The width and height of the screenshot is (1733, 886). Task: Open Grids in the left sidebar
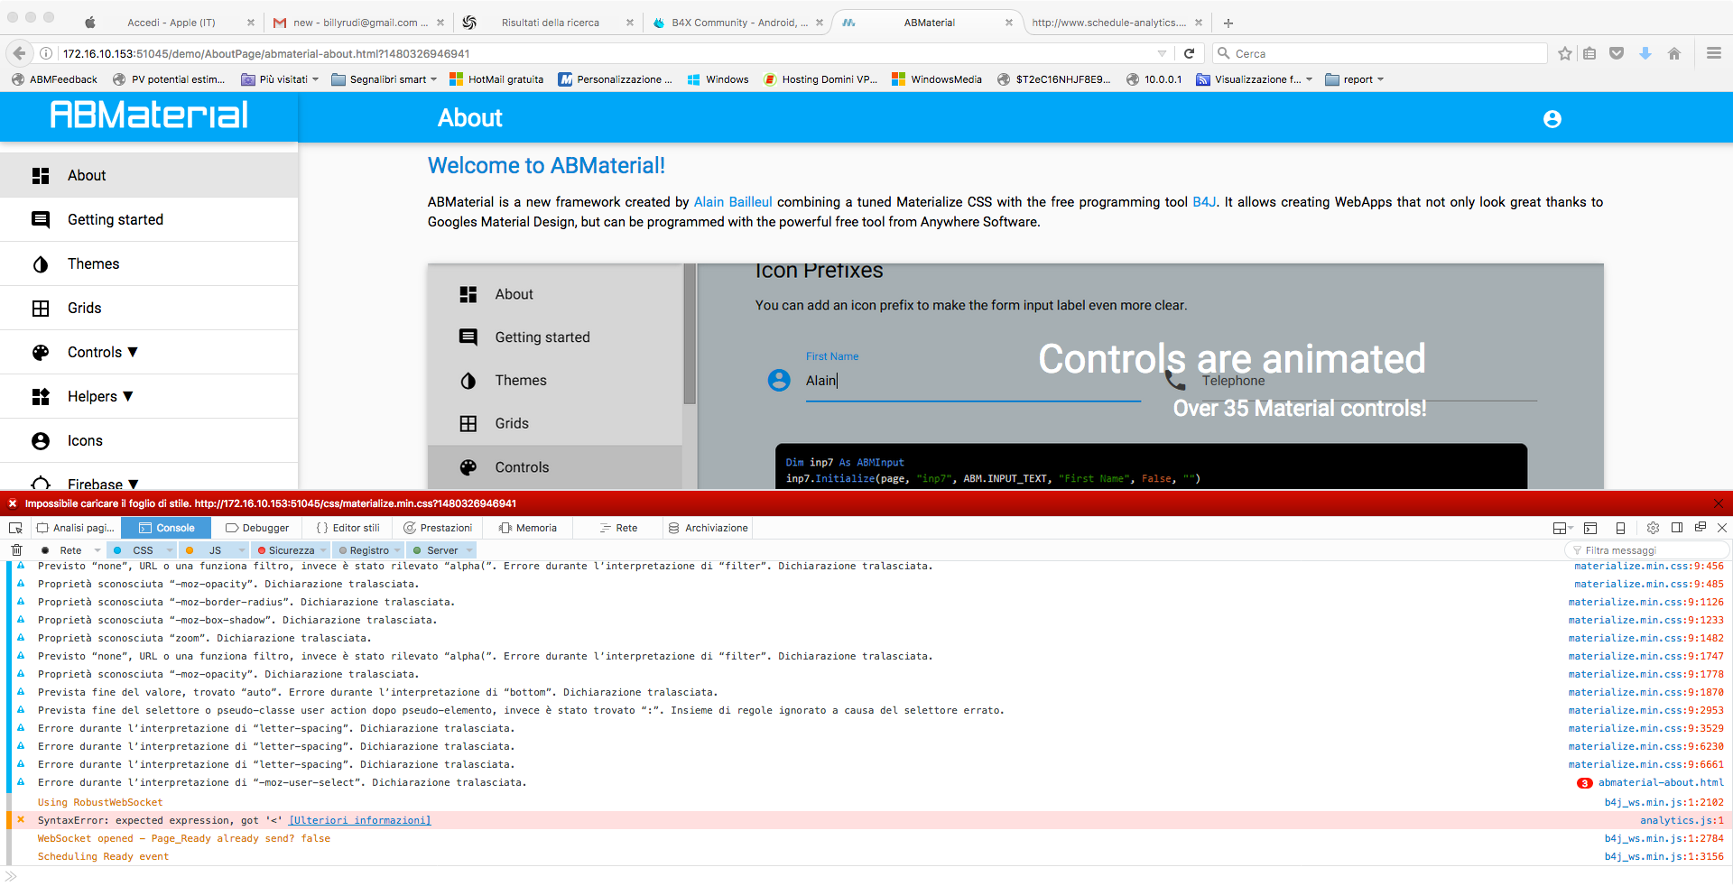pyautogui.click(x=149, y=308)
